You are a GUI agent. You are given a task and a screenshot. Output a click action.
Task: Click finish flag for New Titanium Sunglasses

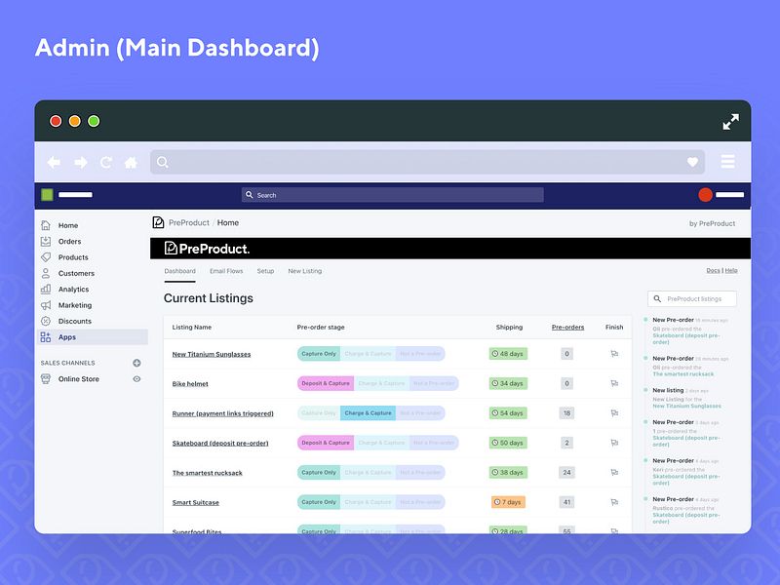pyautogui.click(x=614, y=354)
